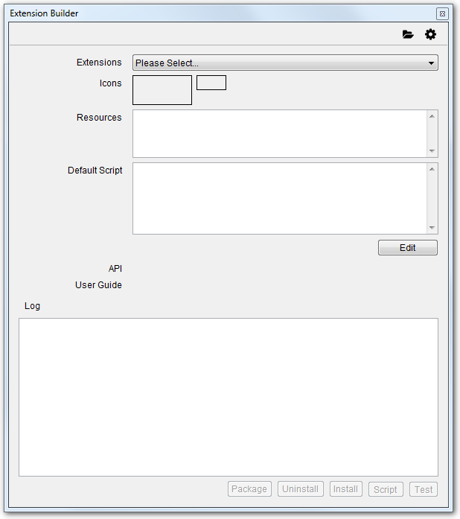Click inside the Default Script text area
The width and height of the screenshot is (460, 519).
pyautogui.click(x=279, y=198)
